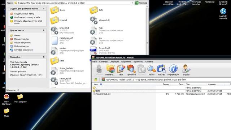Select the Skyrim folder in Explorer
Viewport: 231px width, 130px height.
coord(58,10)
